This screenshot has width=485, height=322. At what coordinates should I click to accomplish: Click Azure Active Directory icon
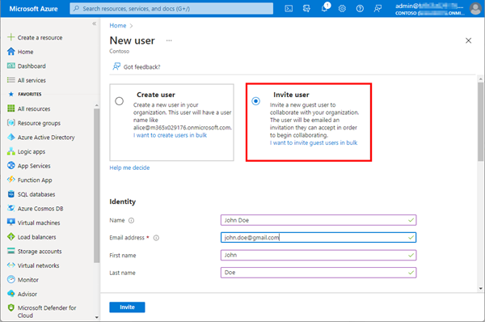(x=11, y=137)
